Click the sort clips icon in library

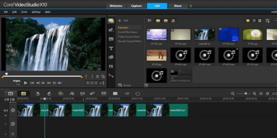click(268, 21)
